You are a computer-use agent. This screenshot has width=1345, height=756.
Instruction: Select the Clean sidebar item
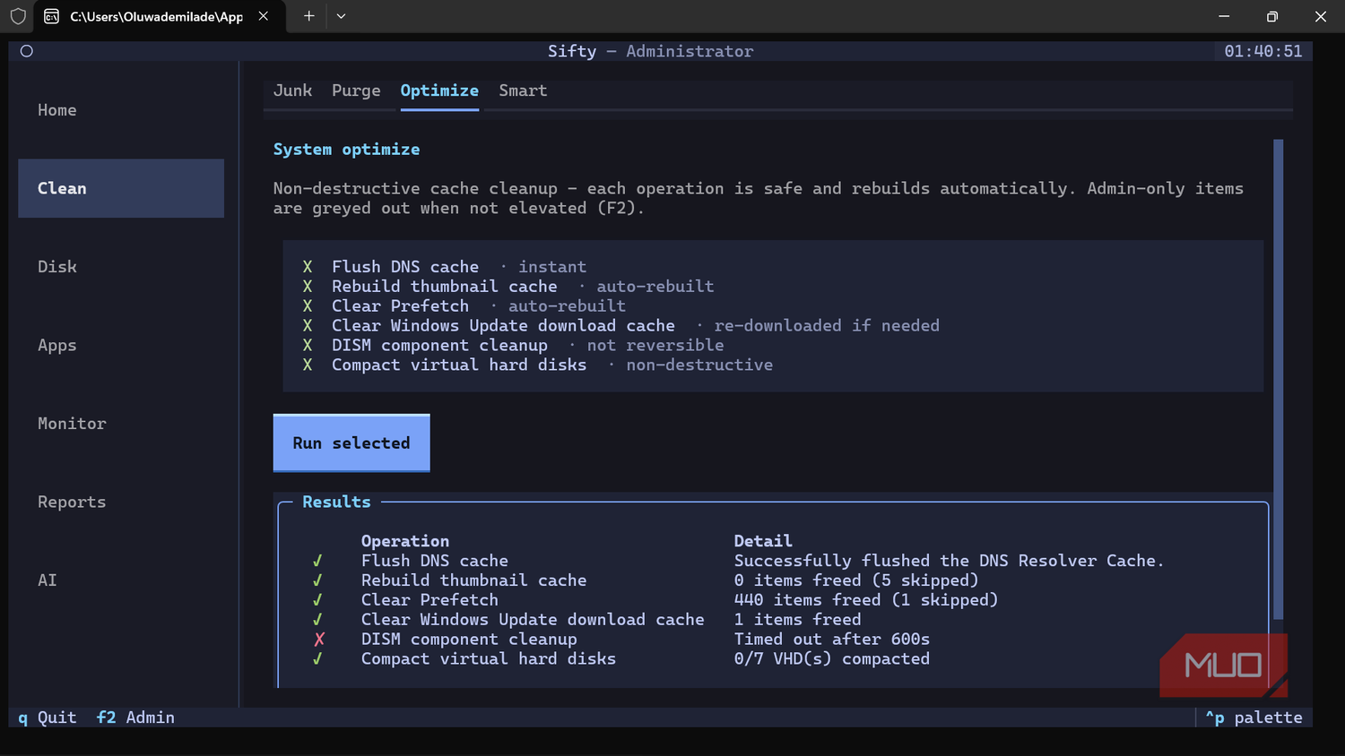coord(121,188)
